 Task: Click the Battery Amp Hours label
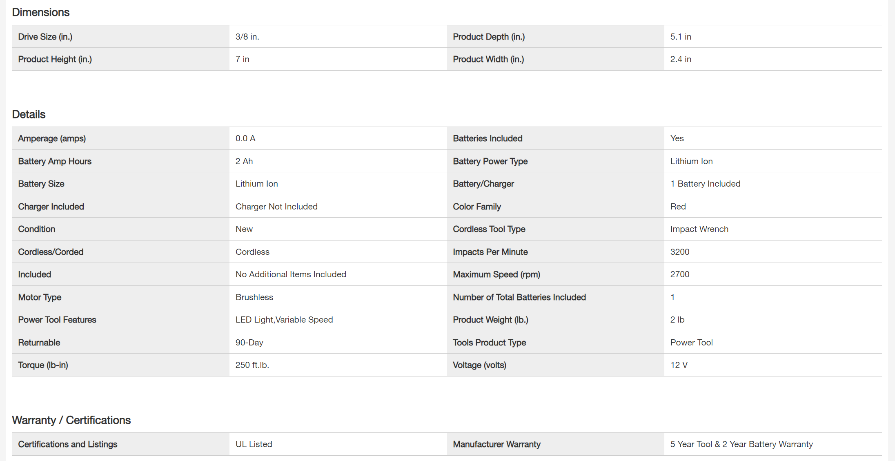click(x=55, y=161)
